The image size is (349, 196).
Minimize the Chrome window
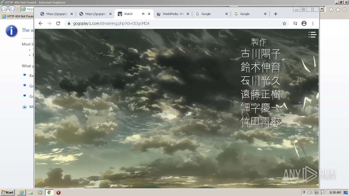296,10
